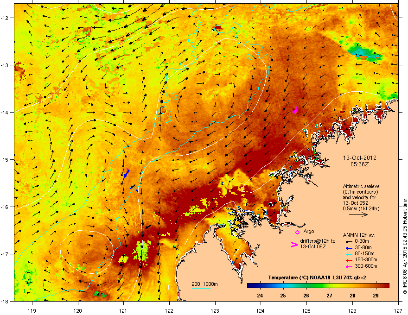Click the blue 30-80m arrow legend symbol
Viewport: 408px width, 315px height.
pos(349,247)
